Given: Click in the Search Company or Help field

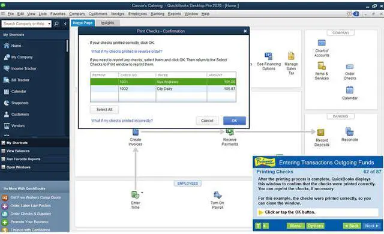Looking at the screenshot, I should click(24, 24).
